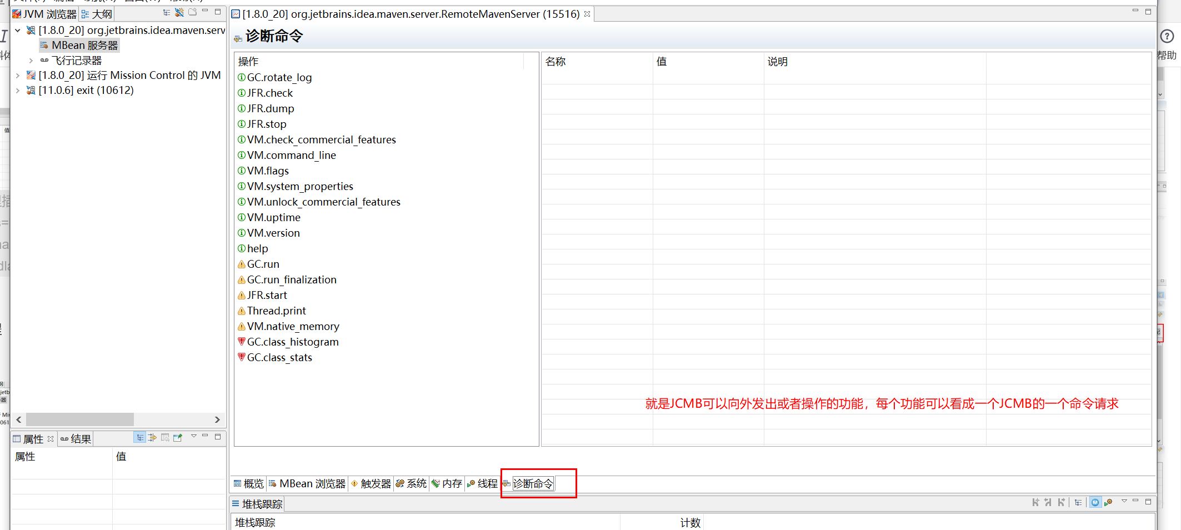The image size is (1181, 530).
Task: Switch to the JVM 浏览器 tab
Action: click(x=44, y=14)
